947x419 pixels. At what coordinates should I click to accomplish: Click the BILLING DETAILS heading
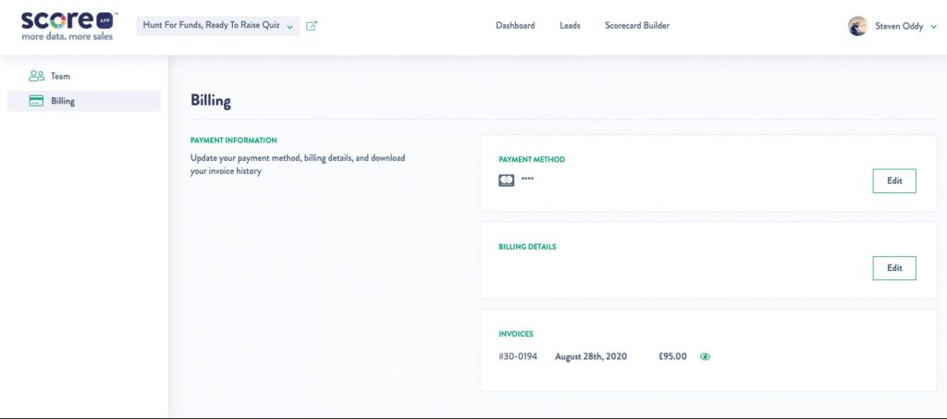(527, 246)
